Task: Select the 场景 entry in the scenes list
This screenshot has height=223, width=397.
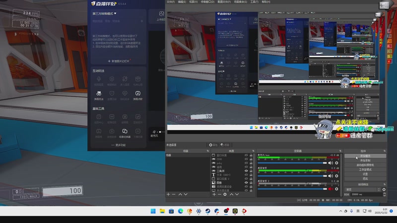Action: pyautogui.click(x=188, y=155)
